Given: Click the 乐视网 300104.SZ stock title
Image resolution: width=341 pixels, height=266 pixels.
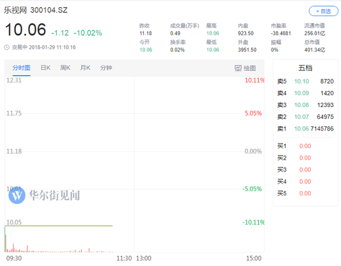Looking at the screenshot, I should (x=36, y=10).
